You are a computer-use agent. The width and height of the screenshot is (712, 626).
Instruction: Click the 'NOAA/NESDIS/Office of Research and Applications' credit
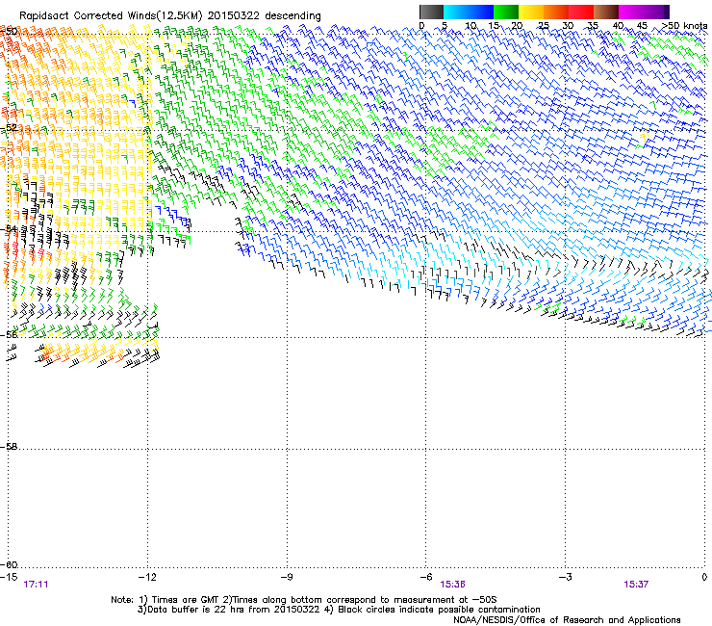tap(567, 620)
